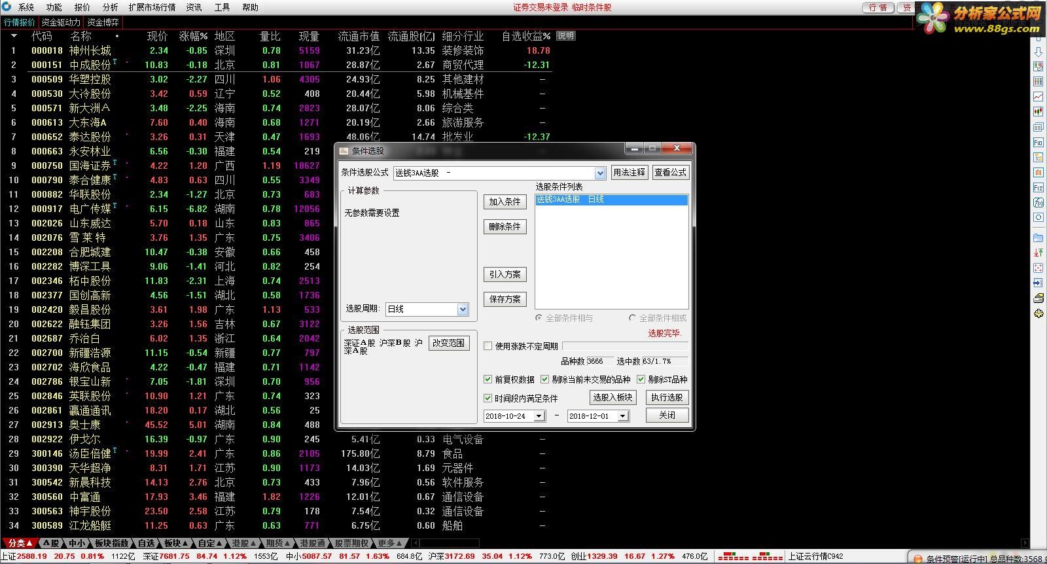This screenshot has width=1047, height=564.
Task: Click the yellow flower icon in sidebar
Action: coord(1038,313)
